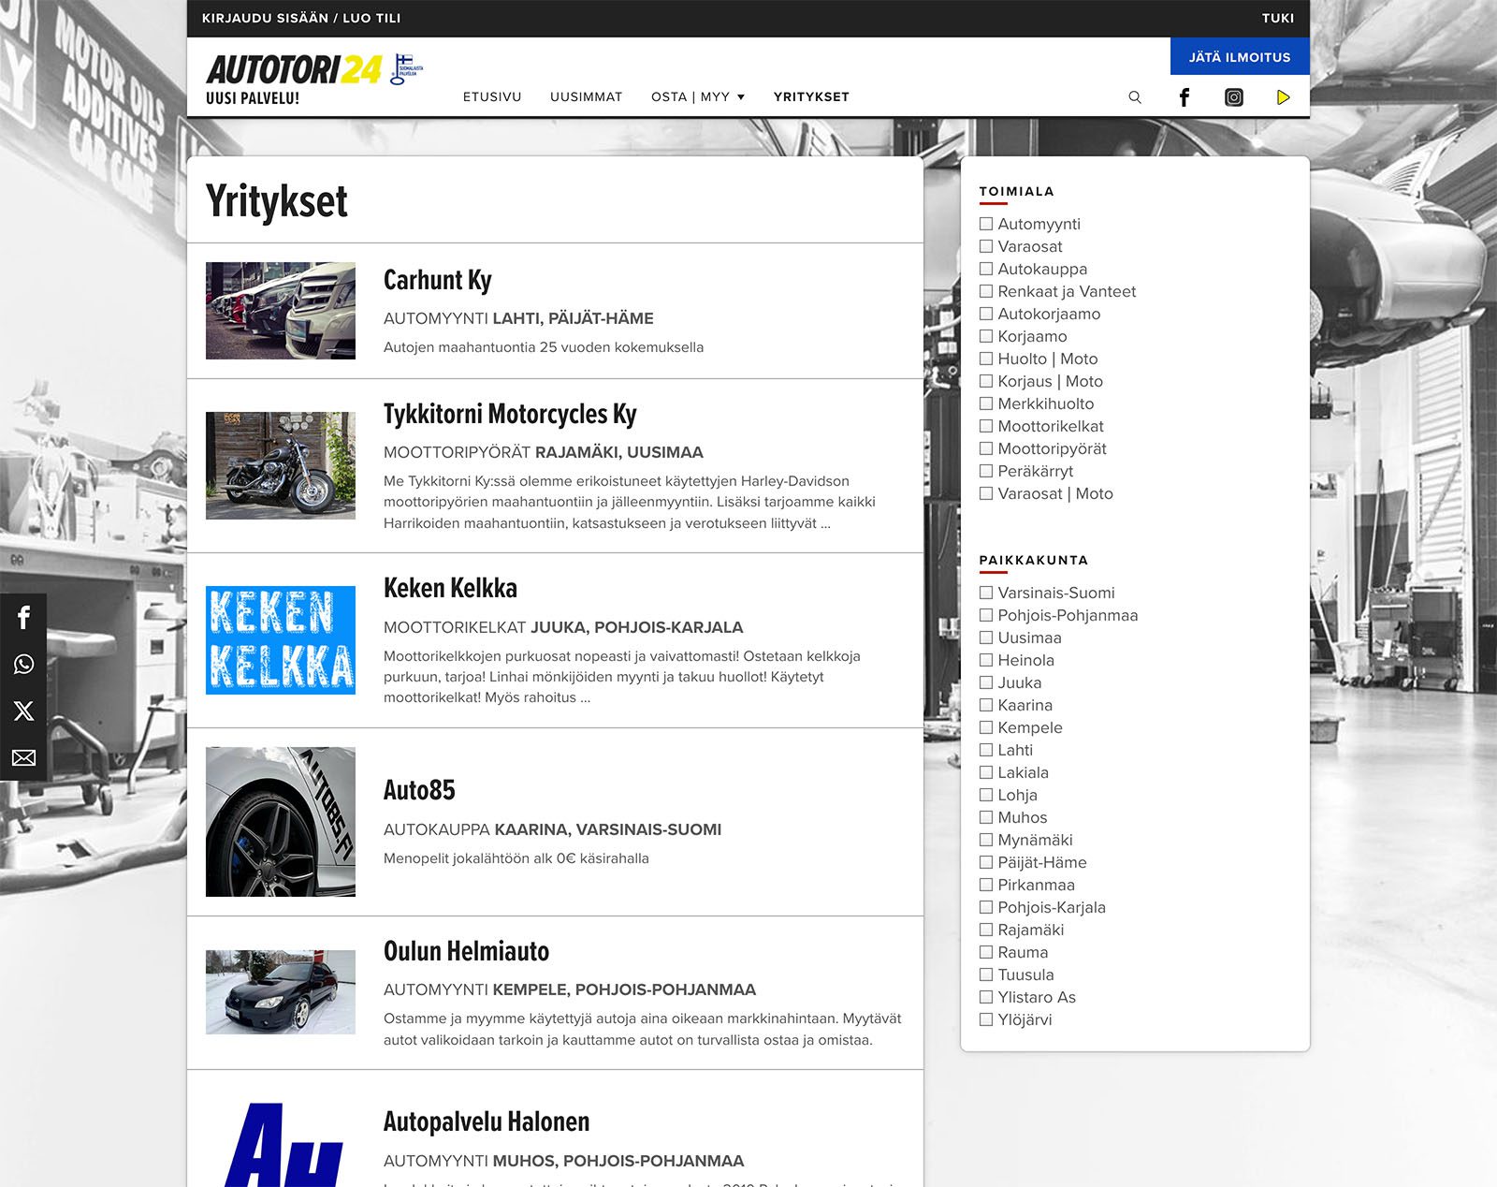Open the Carhunt Ky company title
This screenshot has width=1497, height=1187.
click(437, 280)
